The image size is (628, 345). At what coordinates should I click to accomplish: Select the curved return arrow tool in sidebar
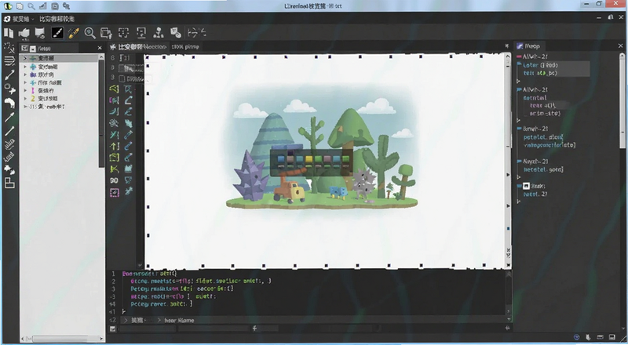coord(9,103)
